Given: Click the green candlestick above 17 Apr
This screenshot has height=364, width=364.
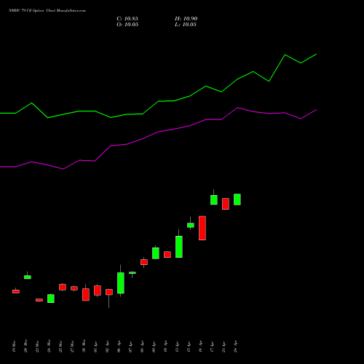Looking at the screenshot, I should [x=214, y=199].
